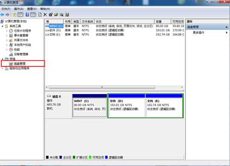Click 更多操作 in actions pane
The width and height of the screenshot is (230, 166).
198,33
